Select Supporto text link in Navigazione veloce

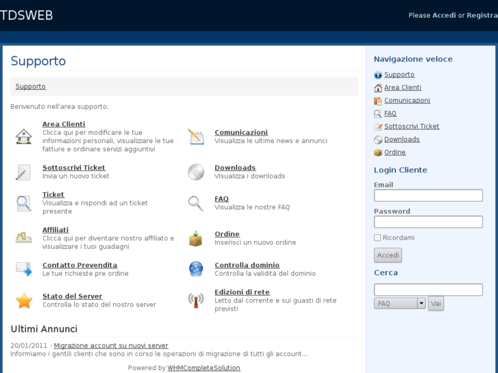[399, 75]
